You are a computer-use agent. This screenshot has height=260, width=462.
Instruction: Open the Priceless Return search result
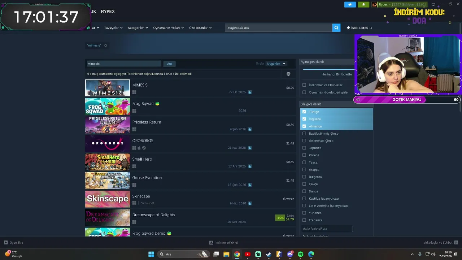pos(191,125)
